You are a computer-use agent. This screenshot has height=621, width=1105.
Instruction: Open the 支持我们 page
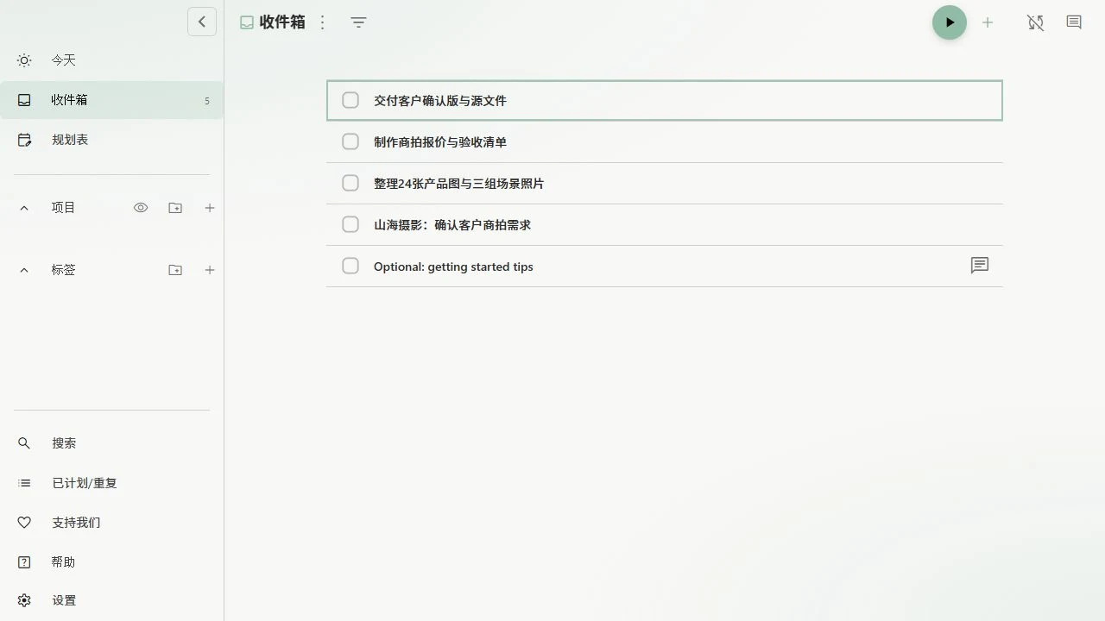pos(111,523)
